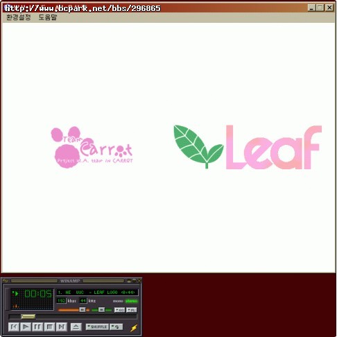This screenshot has height=337, width=337.
Task: Skip to next track in Winamp
Action: pyautogui.click(x=62, y=327)
